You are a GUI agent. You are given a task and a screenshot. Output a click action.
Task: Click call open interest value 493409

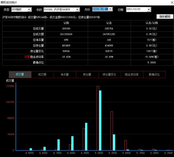point(66,46)
